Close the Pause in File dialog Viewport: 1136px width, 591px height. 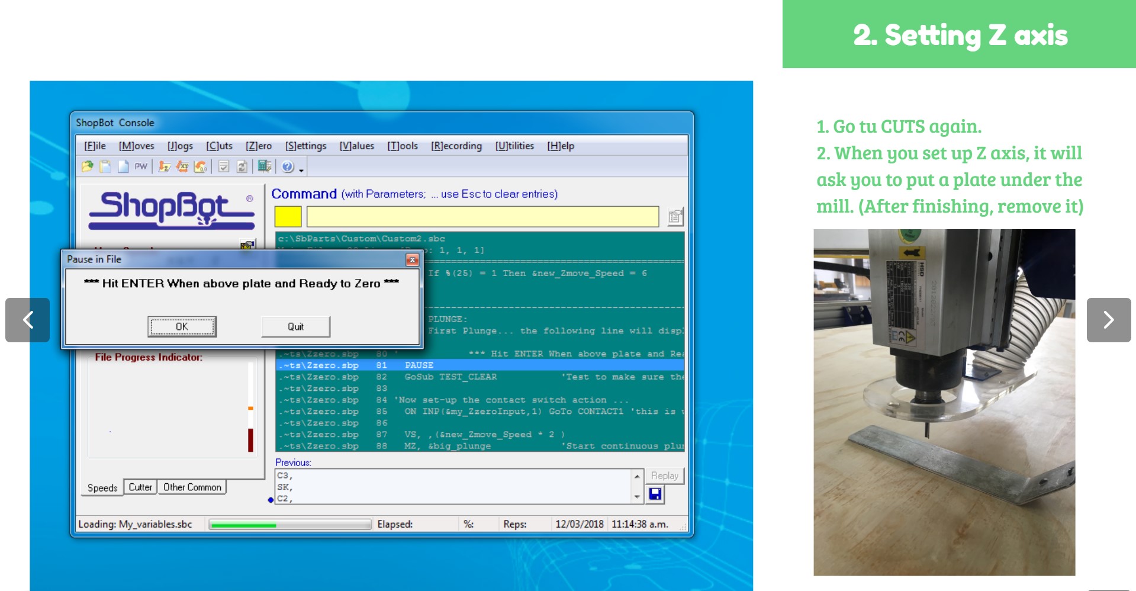coord(412,259)
